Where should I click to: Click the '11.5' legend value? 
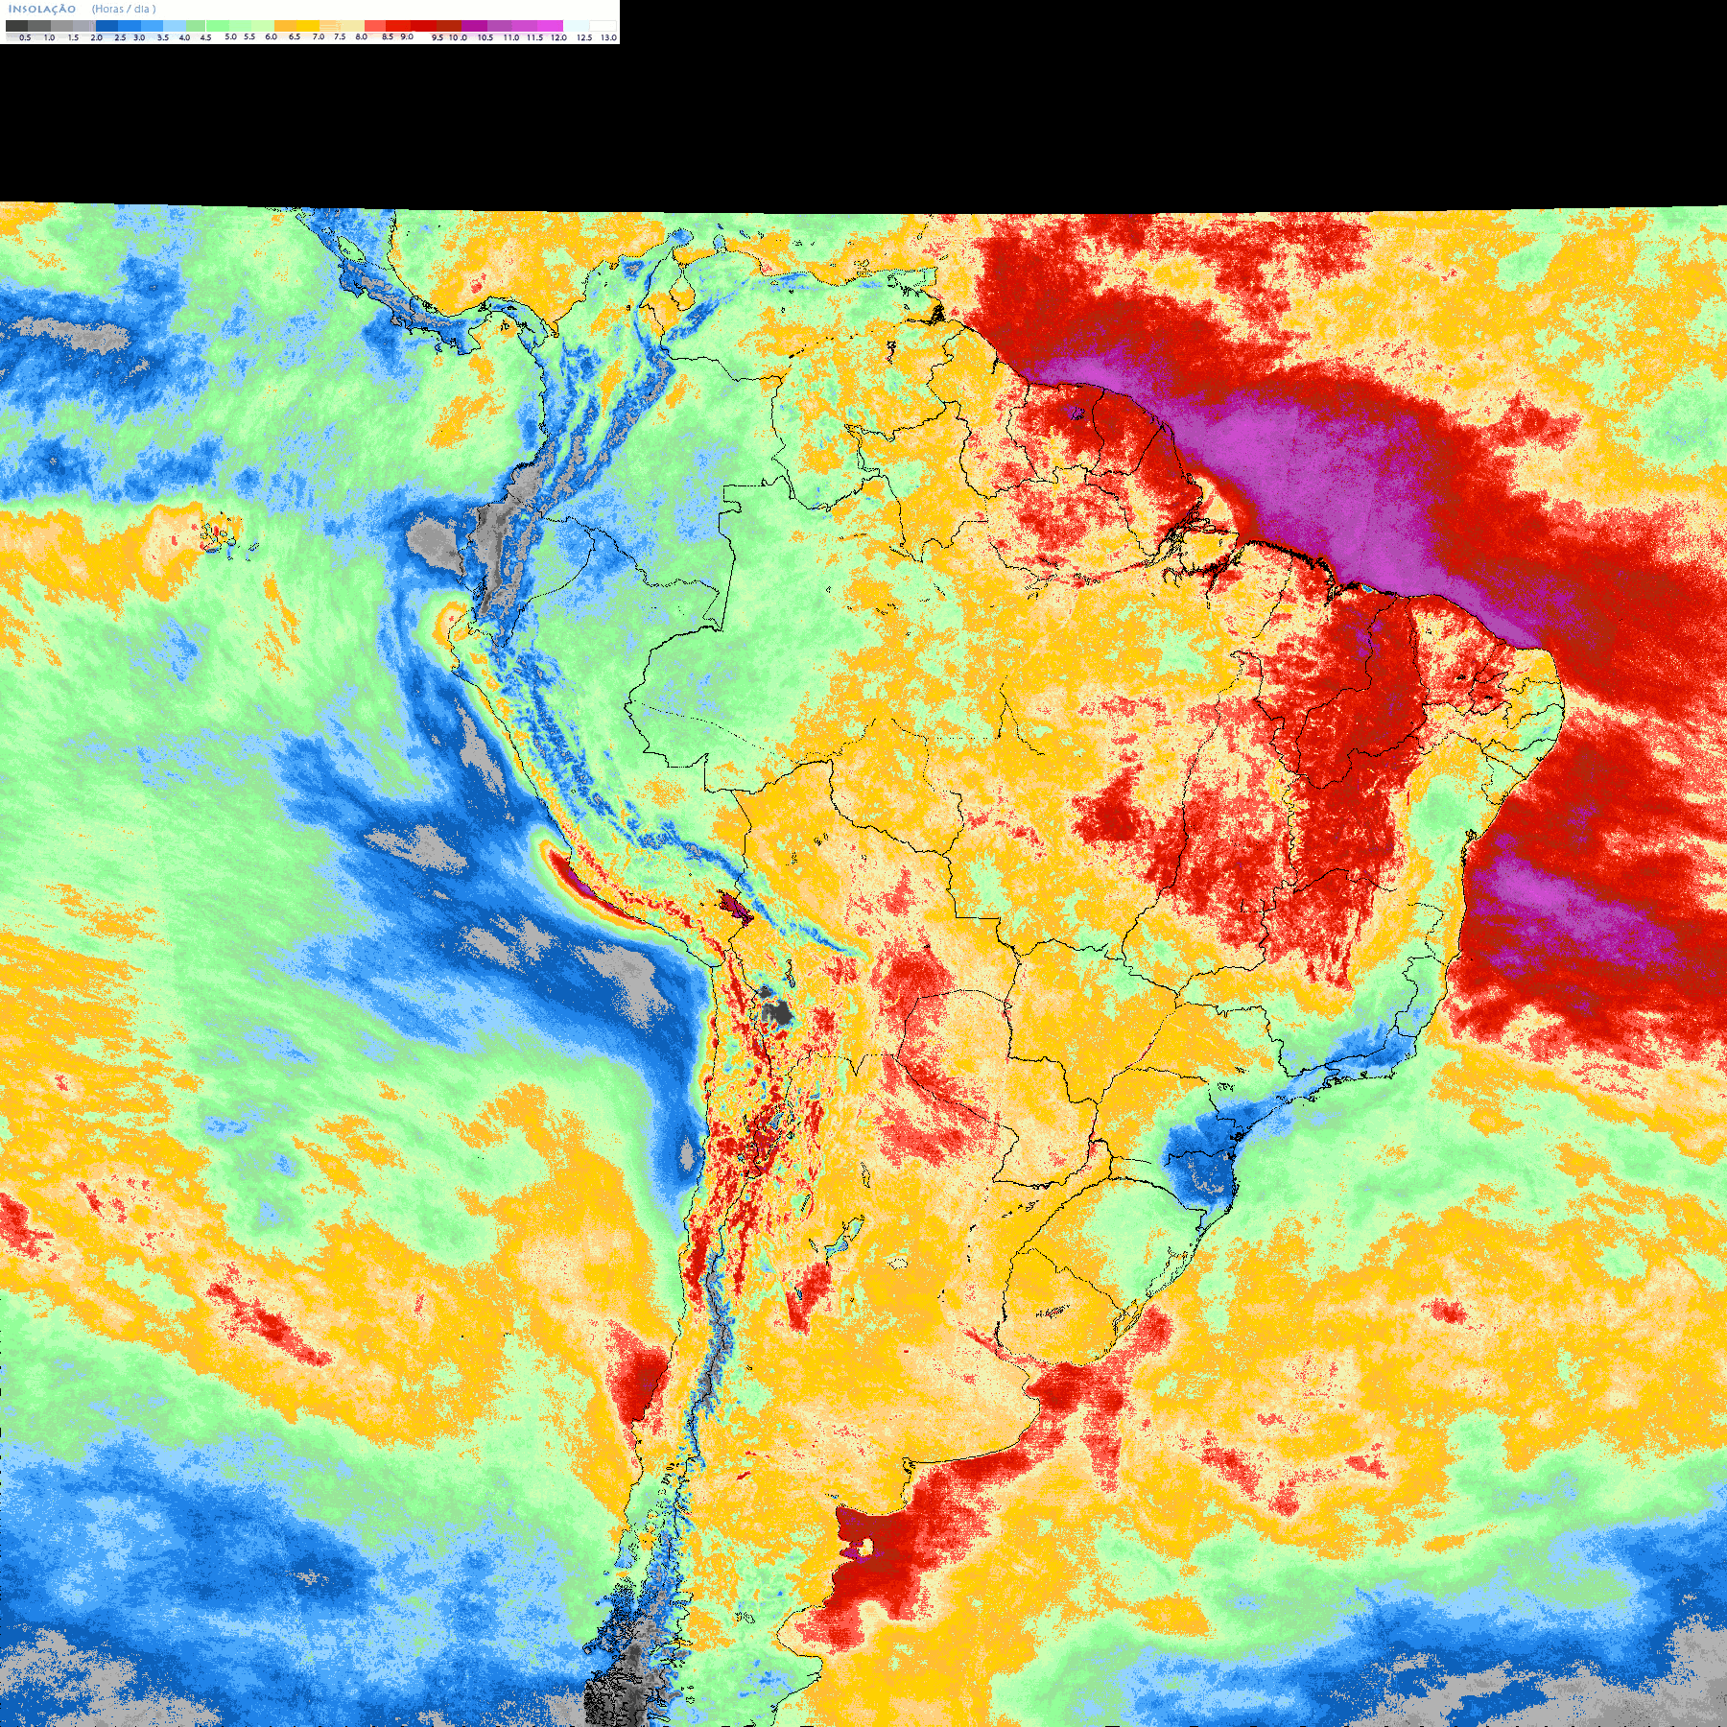534,37
